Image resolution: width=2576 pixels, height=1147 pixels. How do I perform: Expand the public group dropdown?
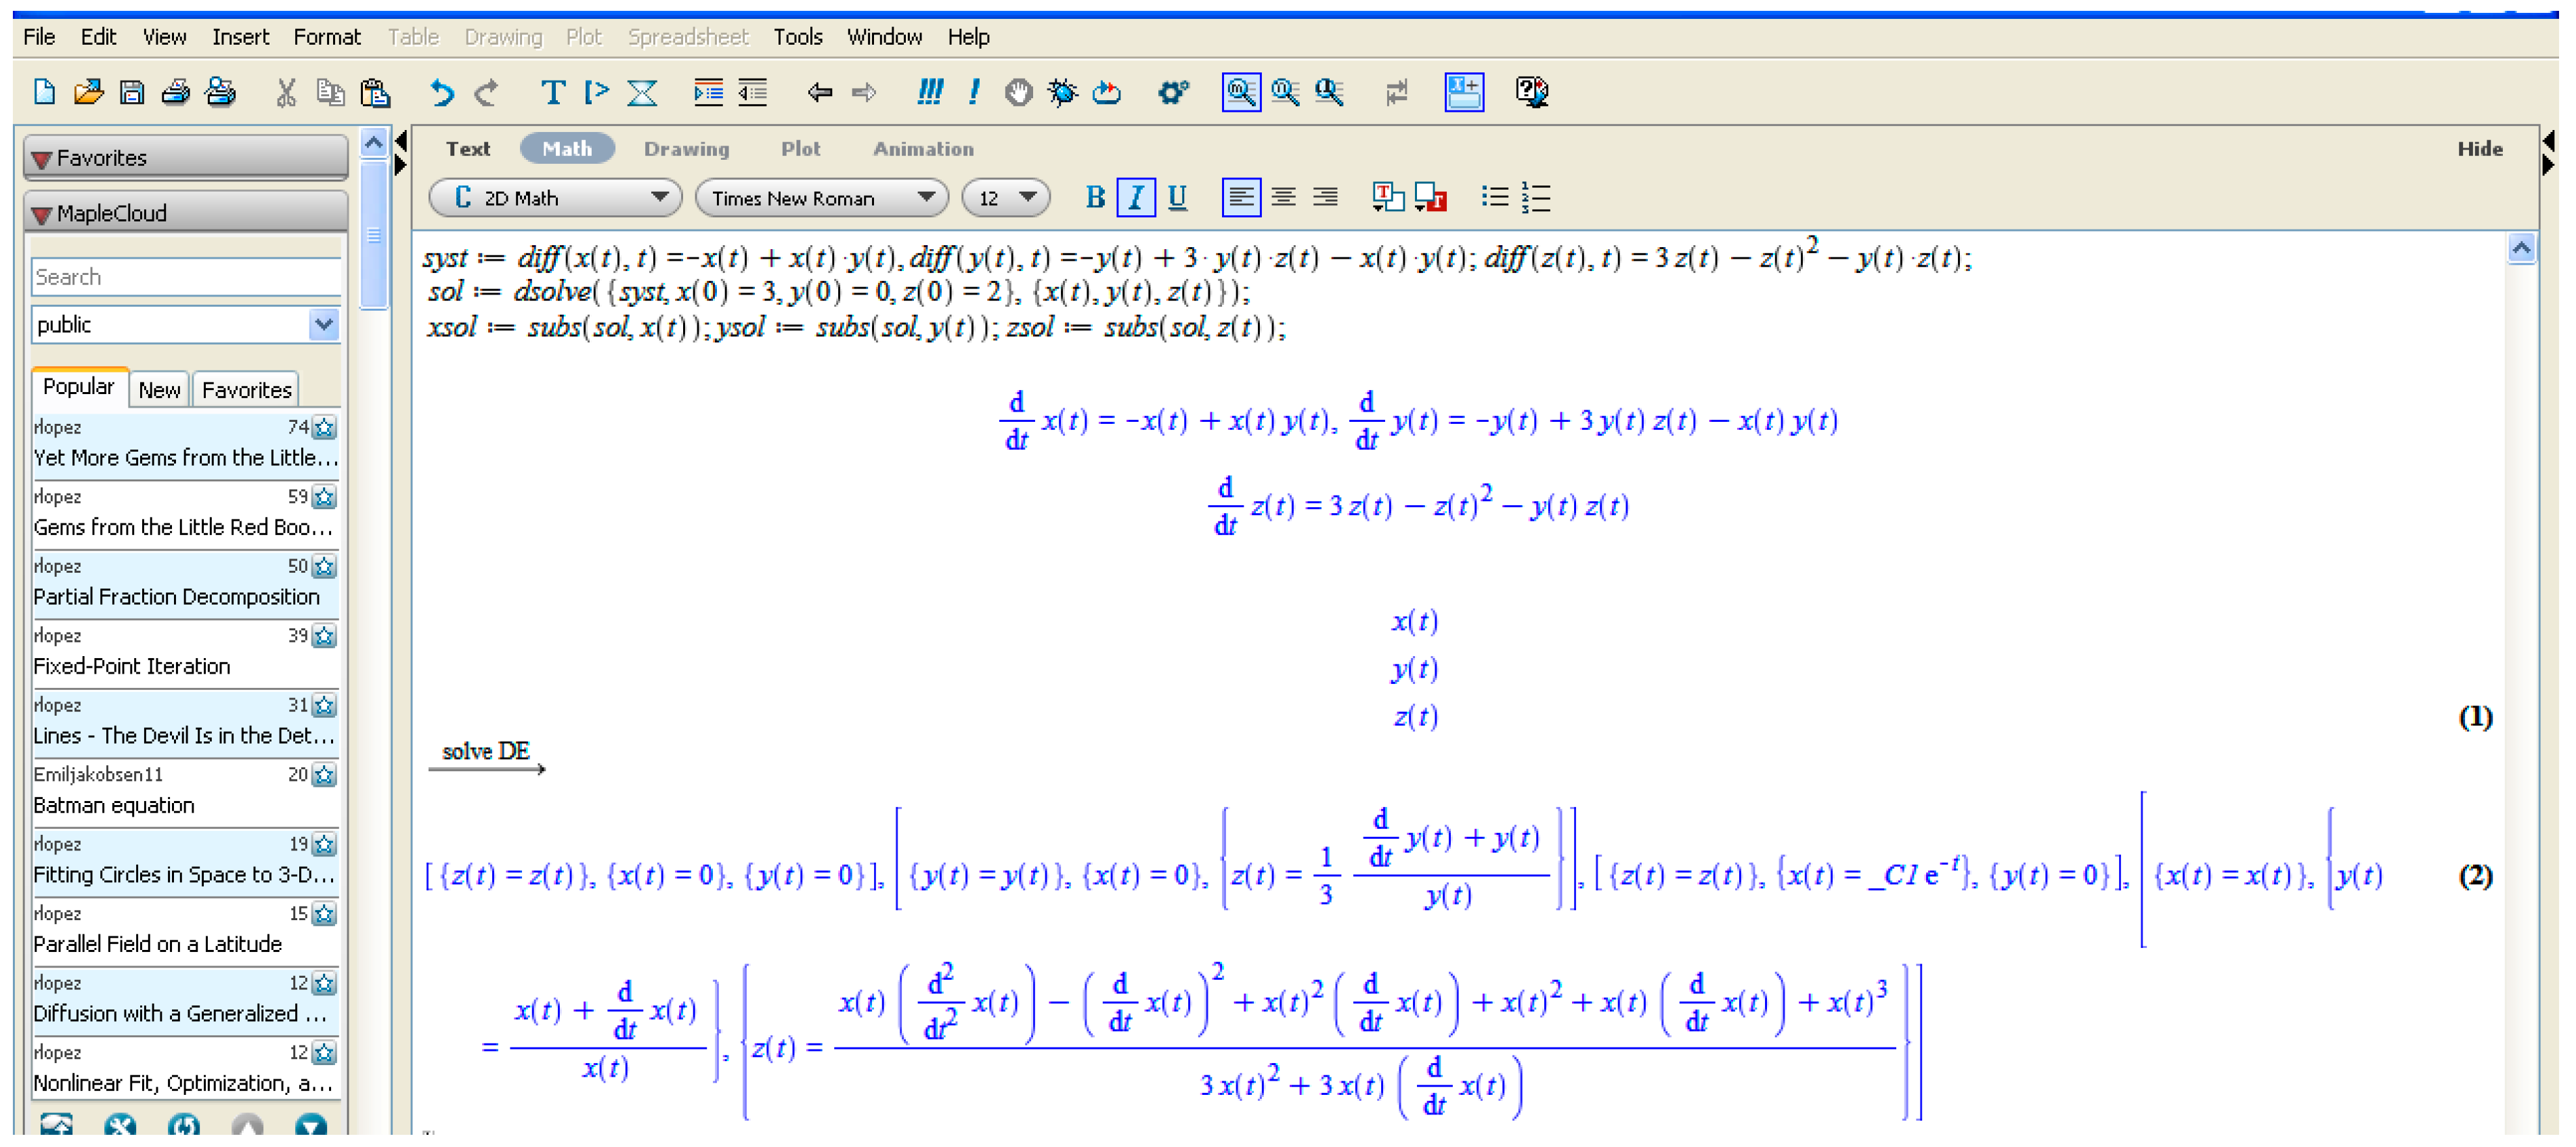tap(323, 325)
